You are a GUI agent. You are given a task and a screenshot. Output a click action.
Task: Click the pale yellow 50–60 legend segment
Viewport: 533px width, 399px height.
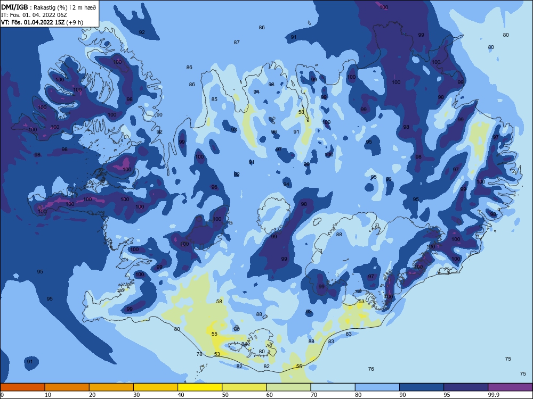245,387
